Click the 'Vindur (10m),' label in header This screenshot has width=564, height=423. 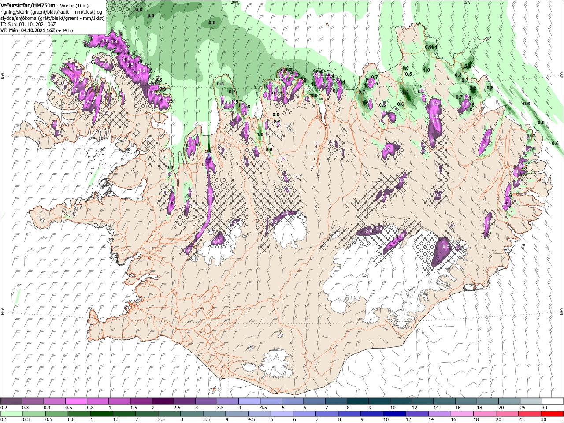click(74, 5)
